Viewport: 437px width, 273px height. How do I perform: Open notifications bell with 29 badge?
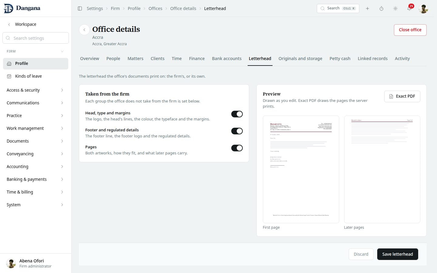click(409, 8)
